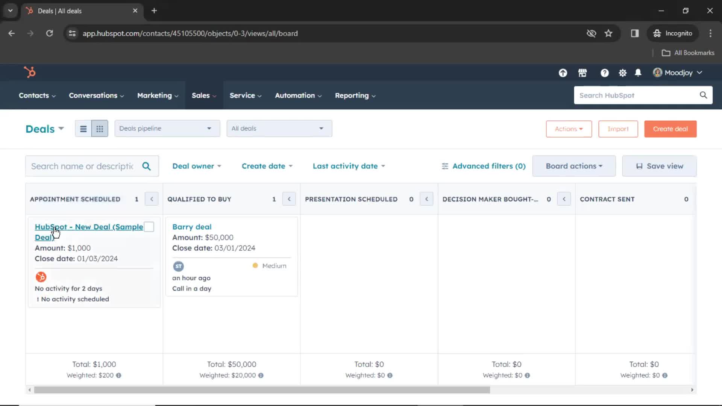The image size is (722, 406).
Task: Open the notifications bell
Action: click(x=638, y=73)
